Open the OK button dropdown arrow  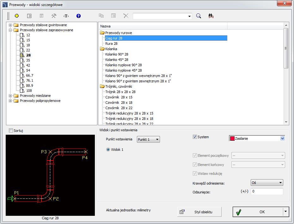click(285, 212)
